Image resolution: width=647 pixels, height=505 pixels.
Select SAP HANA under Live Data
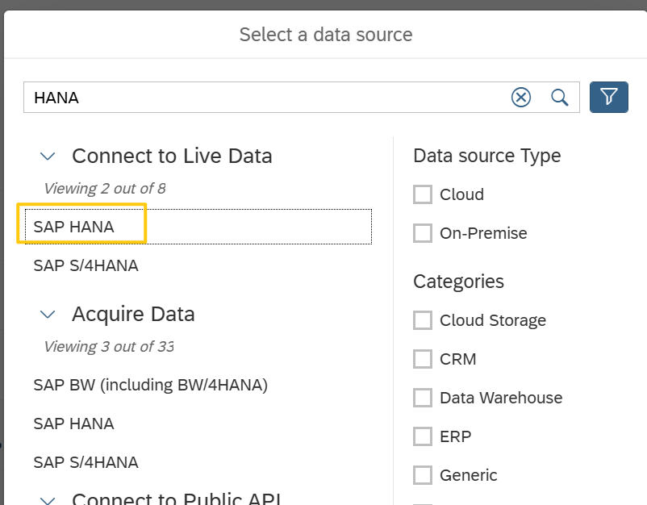click(x=198, y=227)
